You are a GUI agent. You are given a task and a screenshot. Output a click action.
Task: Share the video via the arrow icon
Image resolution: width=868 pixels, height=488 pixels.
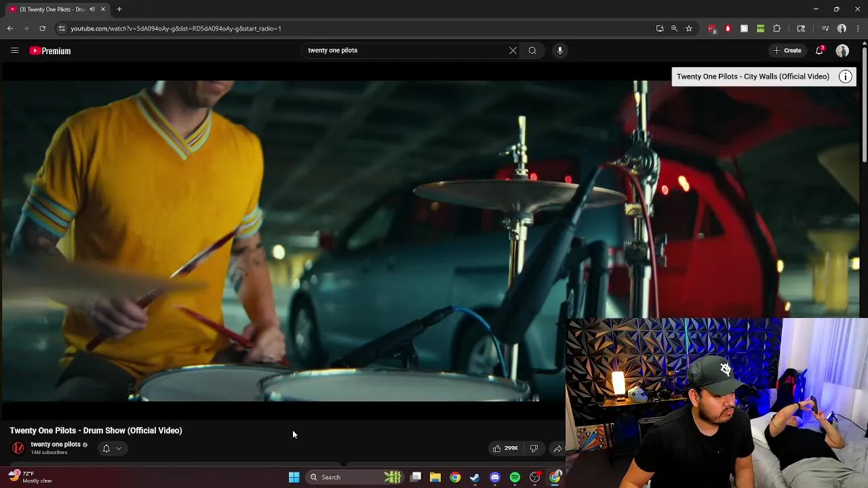[557, 449]
